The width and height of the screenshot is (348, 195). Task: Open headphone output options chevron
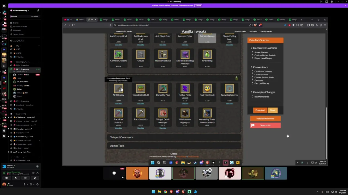pyautogui.click(x=34, y=184)
